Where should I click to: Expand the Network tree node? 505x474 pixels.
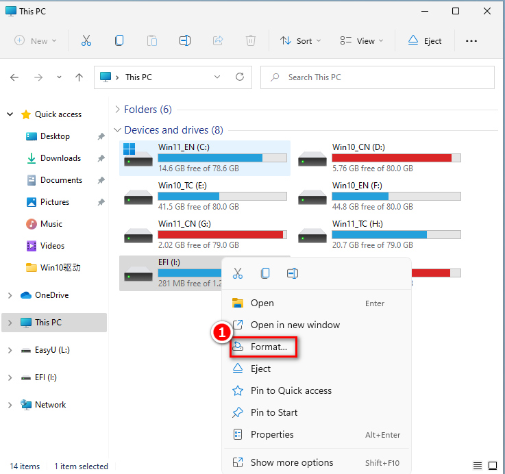[10, 405]
